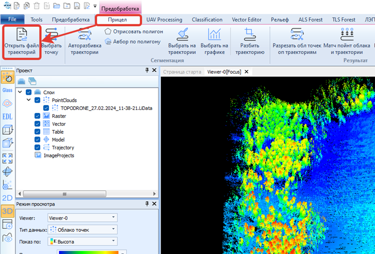Open the Тип данных dropdown
This screenshot has height=254, width=375.
(83, 230)
